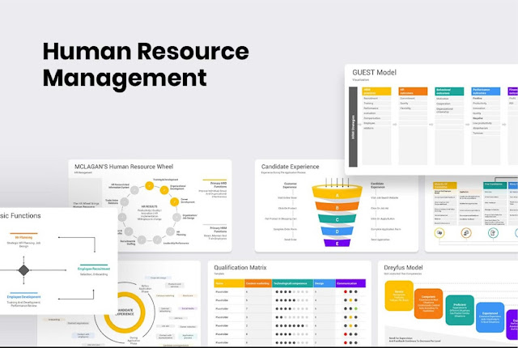
Task: Click the yellow circle icon under candidates table
Action: (439, 233)
